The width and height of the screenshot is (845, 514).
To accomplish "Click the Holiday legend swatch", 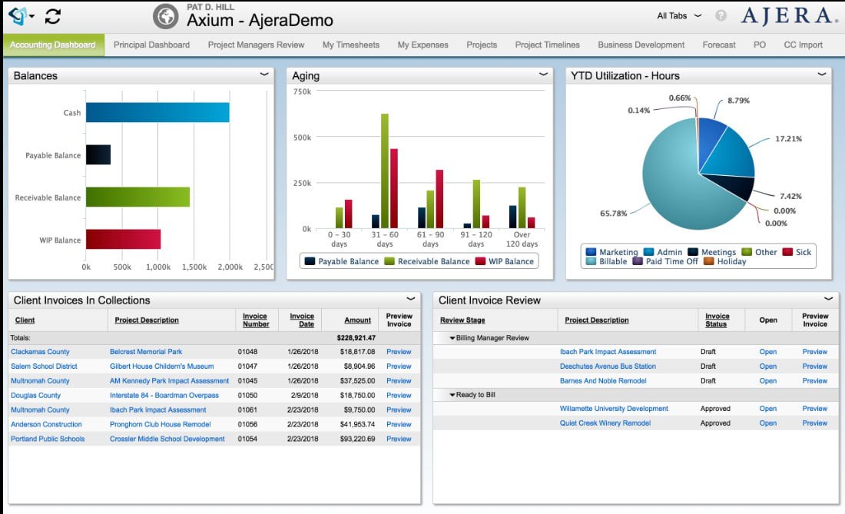I will (x=709, y=261).
